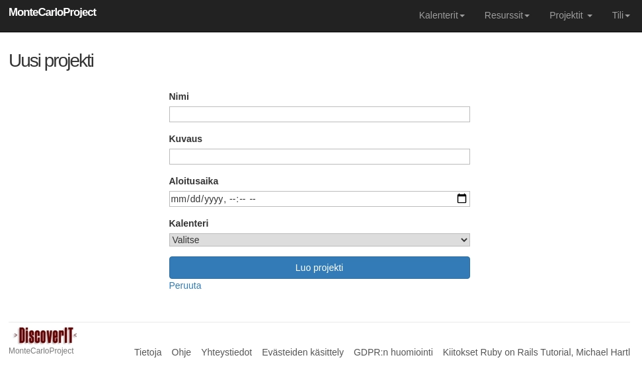The image size is (642, 376).
Task: Click the Peruuta cancel link
Action: (x=184, y=285)
